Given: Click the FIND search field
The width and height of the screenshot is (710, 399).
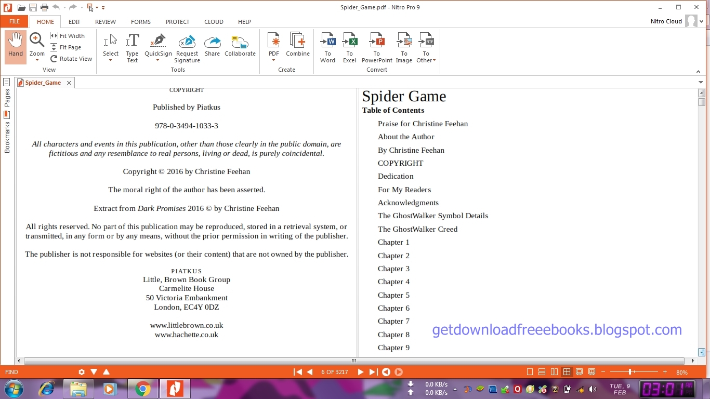Looking at the screenshot, I should (x=39, y=372).
